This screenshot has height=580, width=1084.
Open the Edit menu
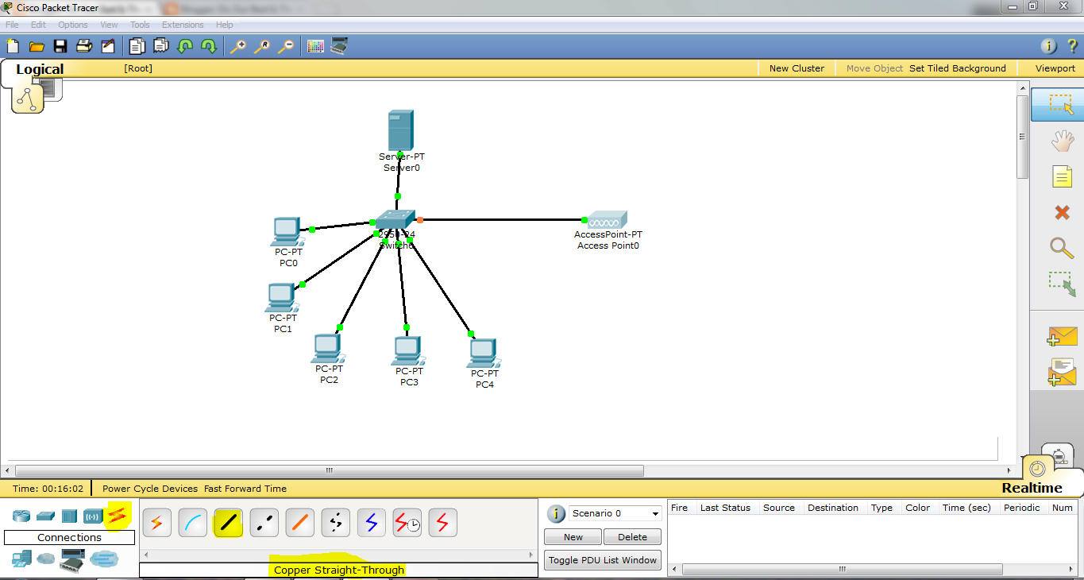tap(38, 25)
